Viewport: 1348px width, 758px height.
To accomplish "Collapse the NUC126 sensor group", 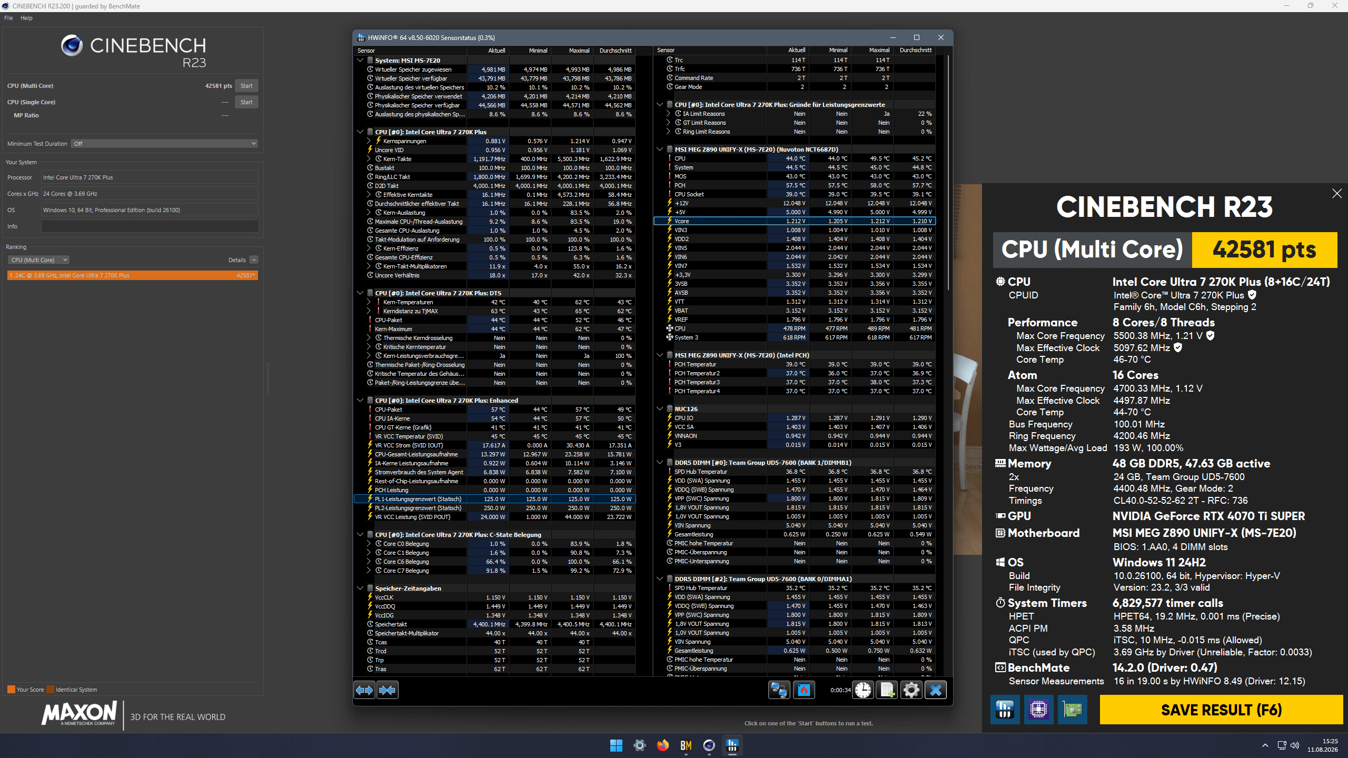I will coord(659,409).
